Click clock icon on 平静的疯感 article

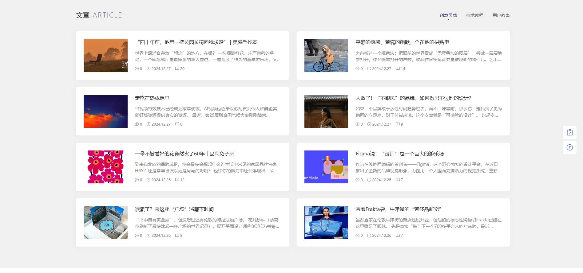pos(369,69)
